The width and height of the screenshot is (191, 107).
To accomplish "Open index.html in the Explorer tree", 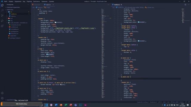I will (13, 36).
